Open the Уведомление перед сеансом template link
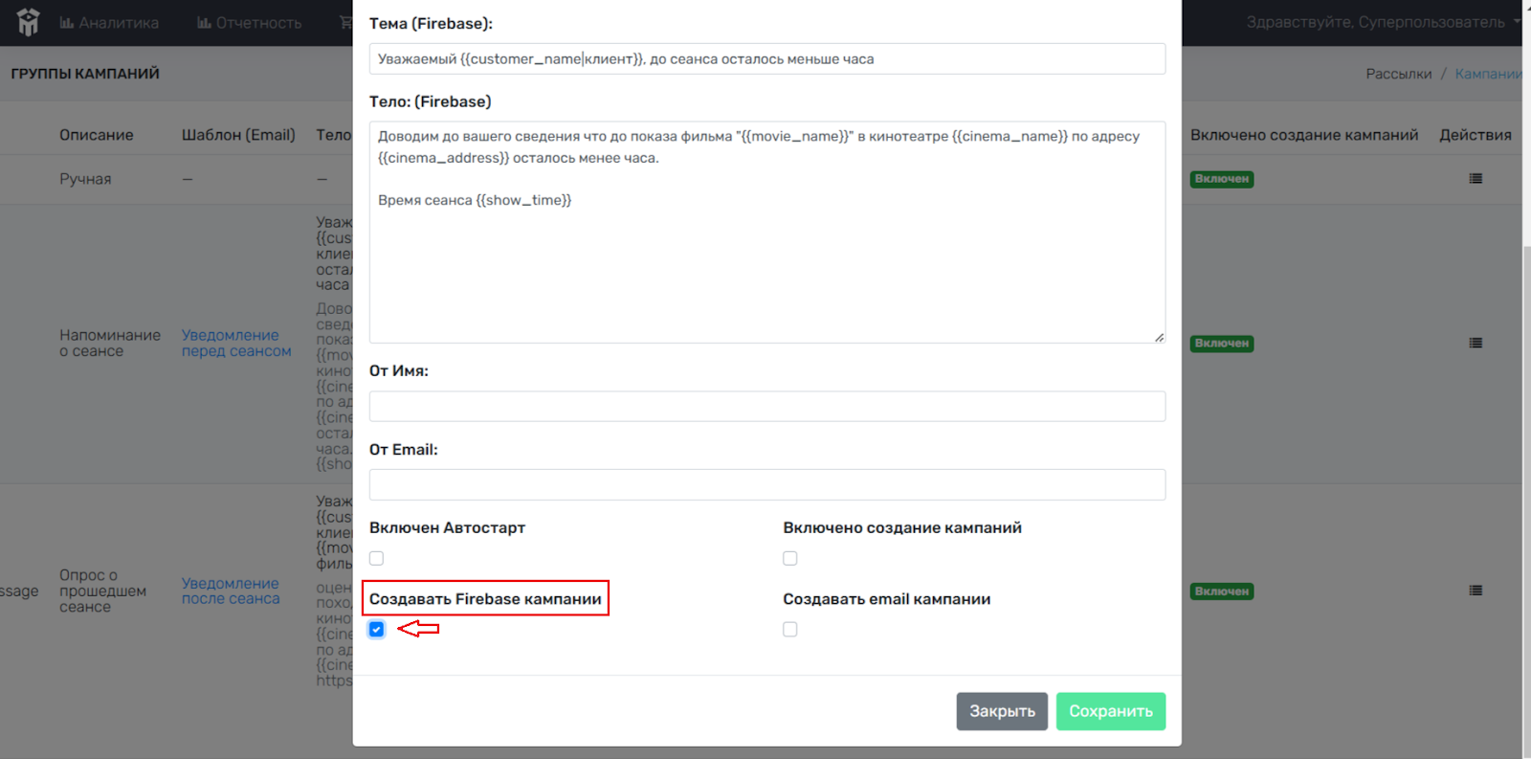 click(236, 343)
